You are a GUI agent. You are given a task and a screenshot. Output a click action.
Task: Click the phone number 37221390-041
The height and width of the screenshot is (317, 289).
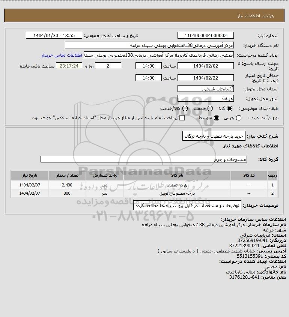(244, 246)
